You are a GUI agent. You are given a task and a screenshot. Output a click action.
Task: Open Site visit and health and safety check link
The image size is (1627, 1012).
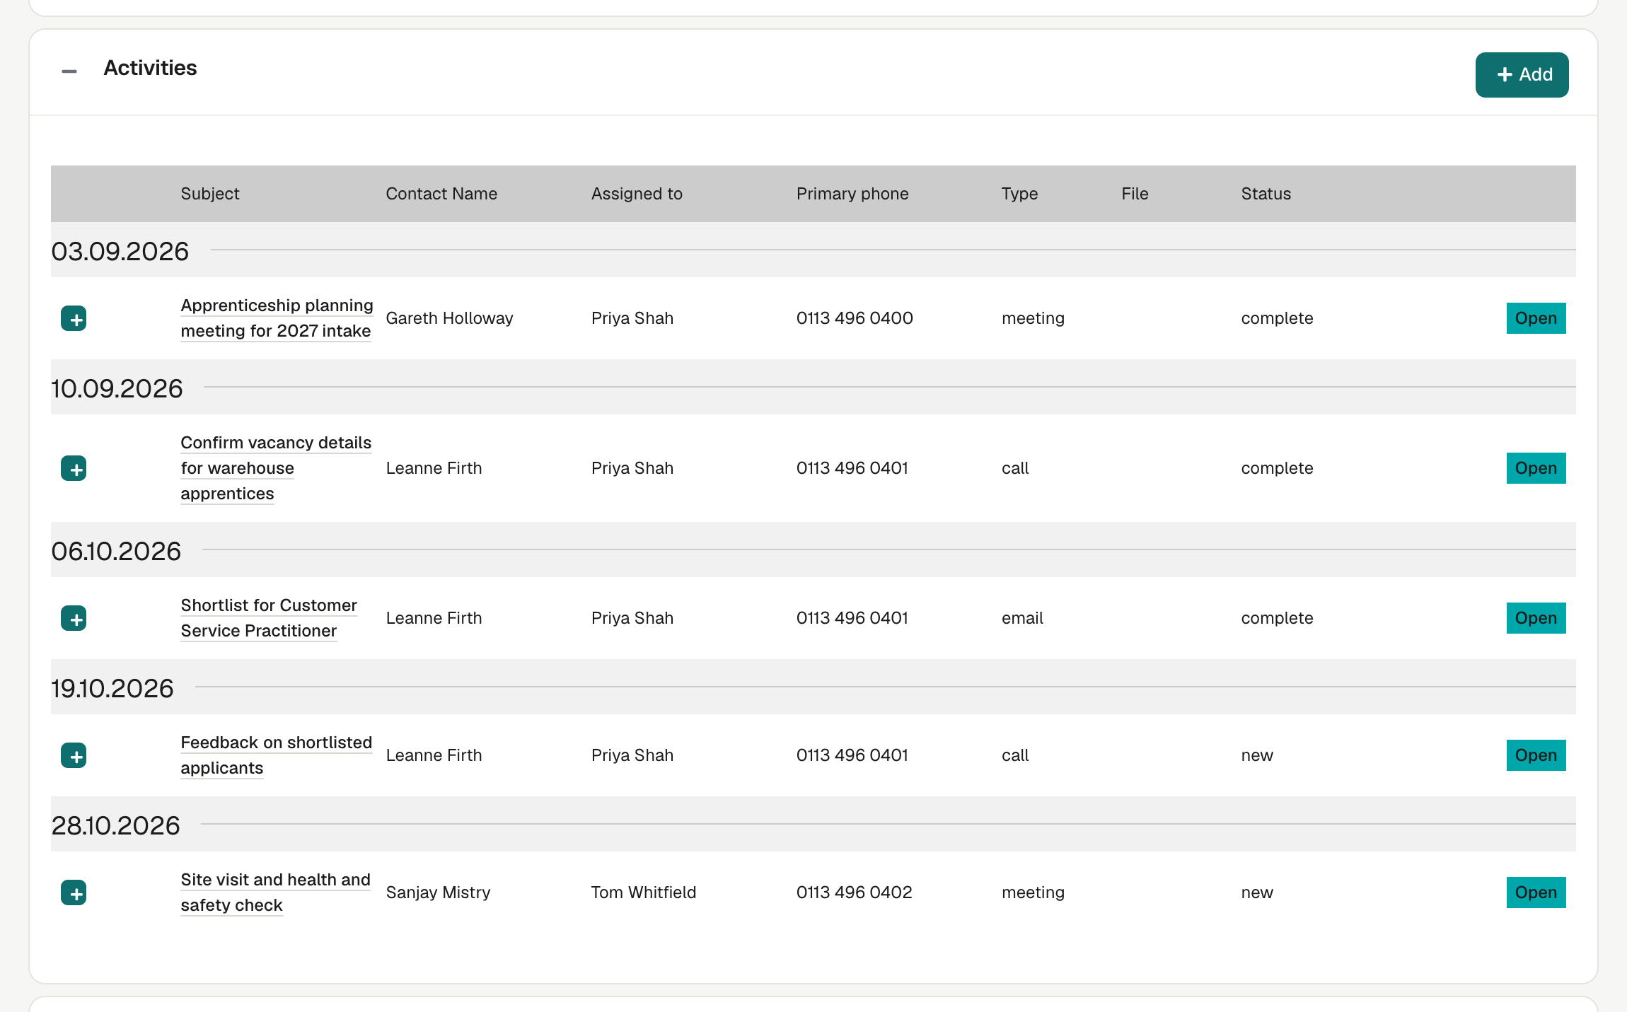(x=275, y=892)
